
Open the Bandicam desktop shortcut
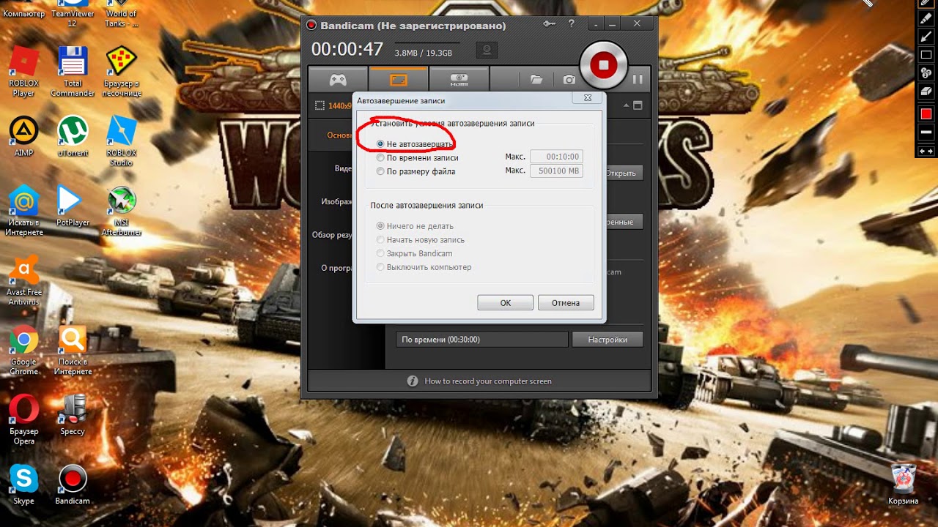coord(73,484)
